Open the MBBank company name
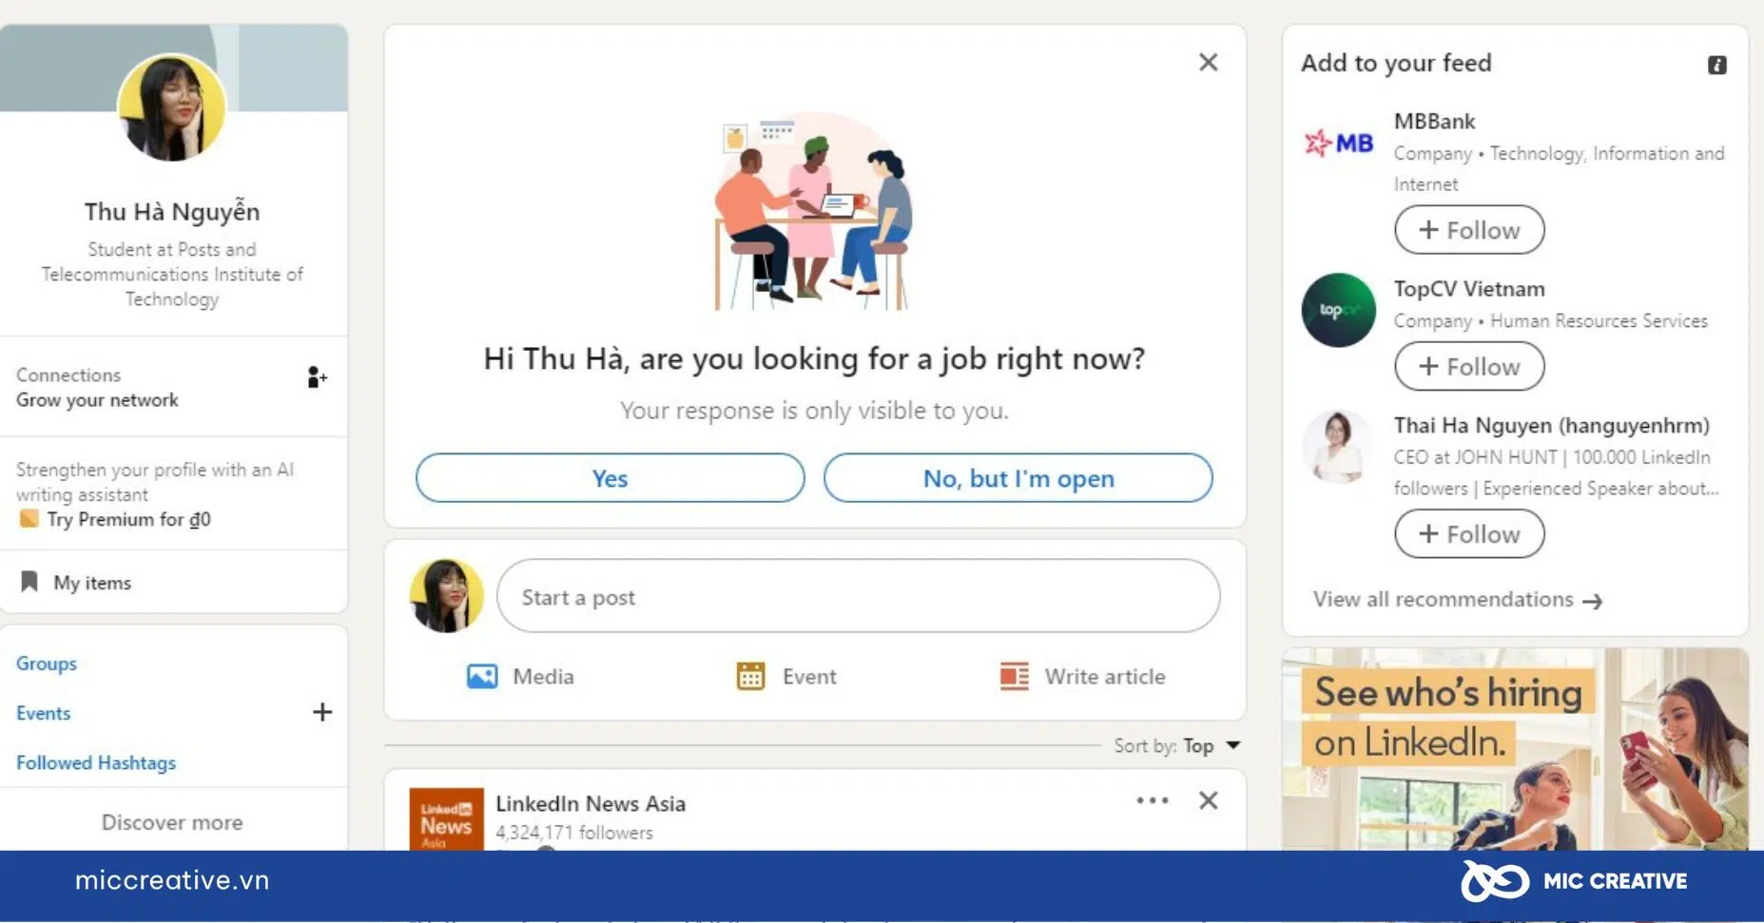1764x923 pixels. point(1434,122)
